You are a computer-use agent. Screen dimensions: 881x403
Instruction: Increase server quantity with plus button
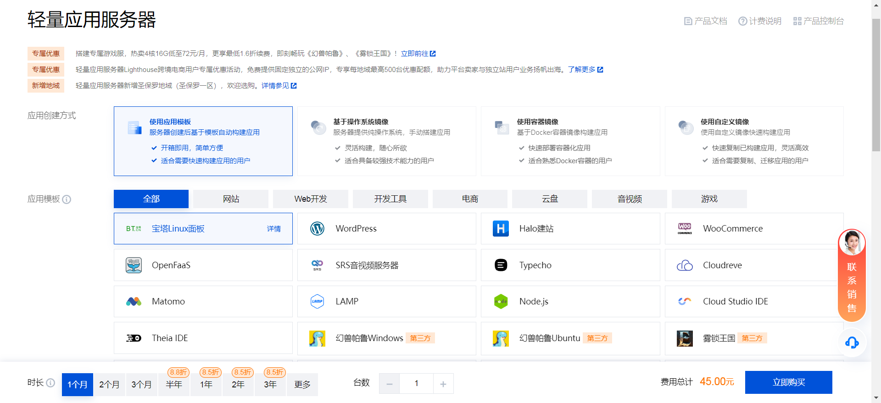(443, 384)
